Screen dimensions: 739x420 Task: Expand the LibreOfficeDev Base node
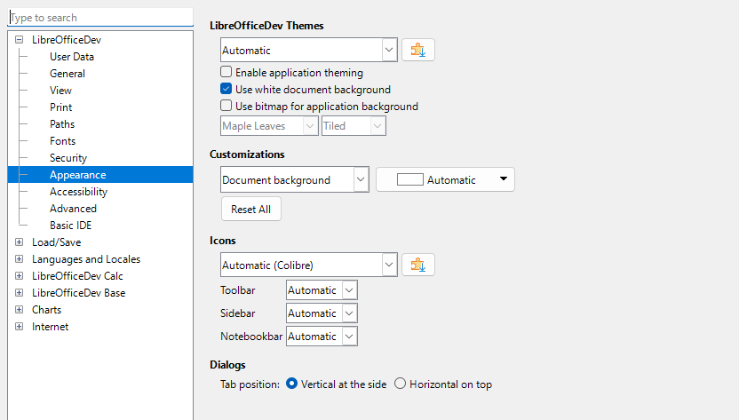19,293
